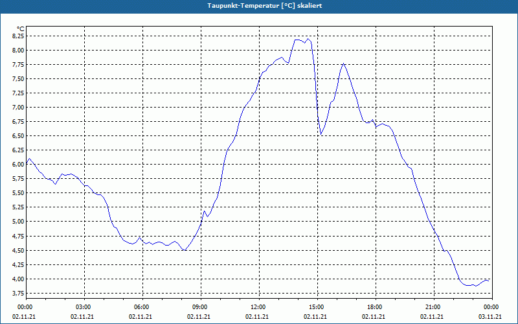Click the '02.11.21' date under 18:00
Screen dimensions: 518x324
(x=374, y=317)
